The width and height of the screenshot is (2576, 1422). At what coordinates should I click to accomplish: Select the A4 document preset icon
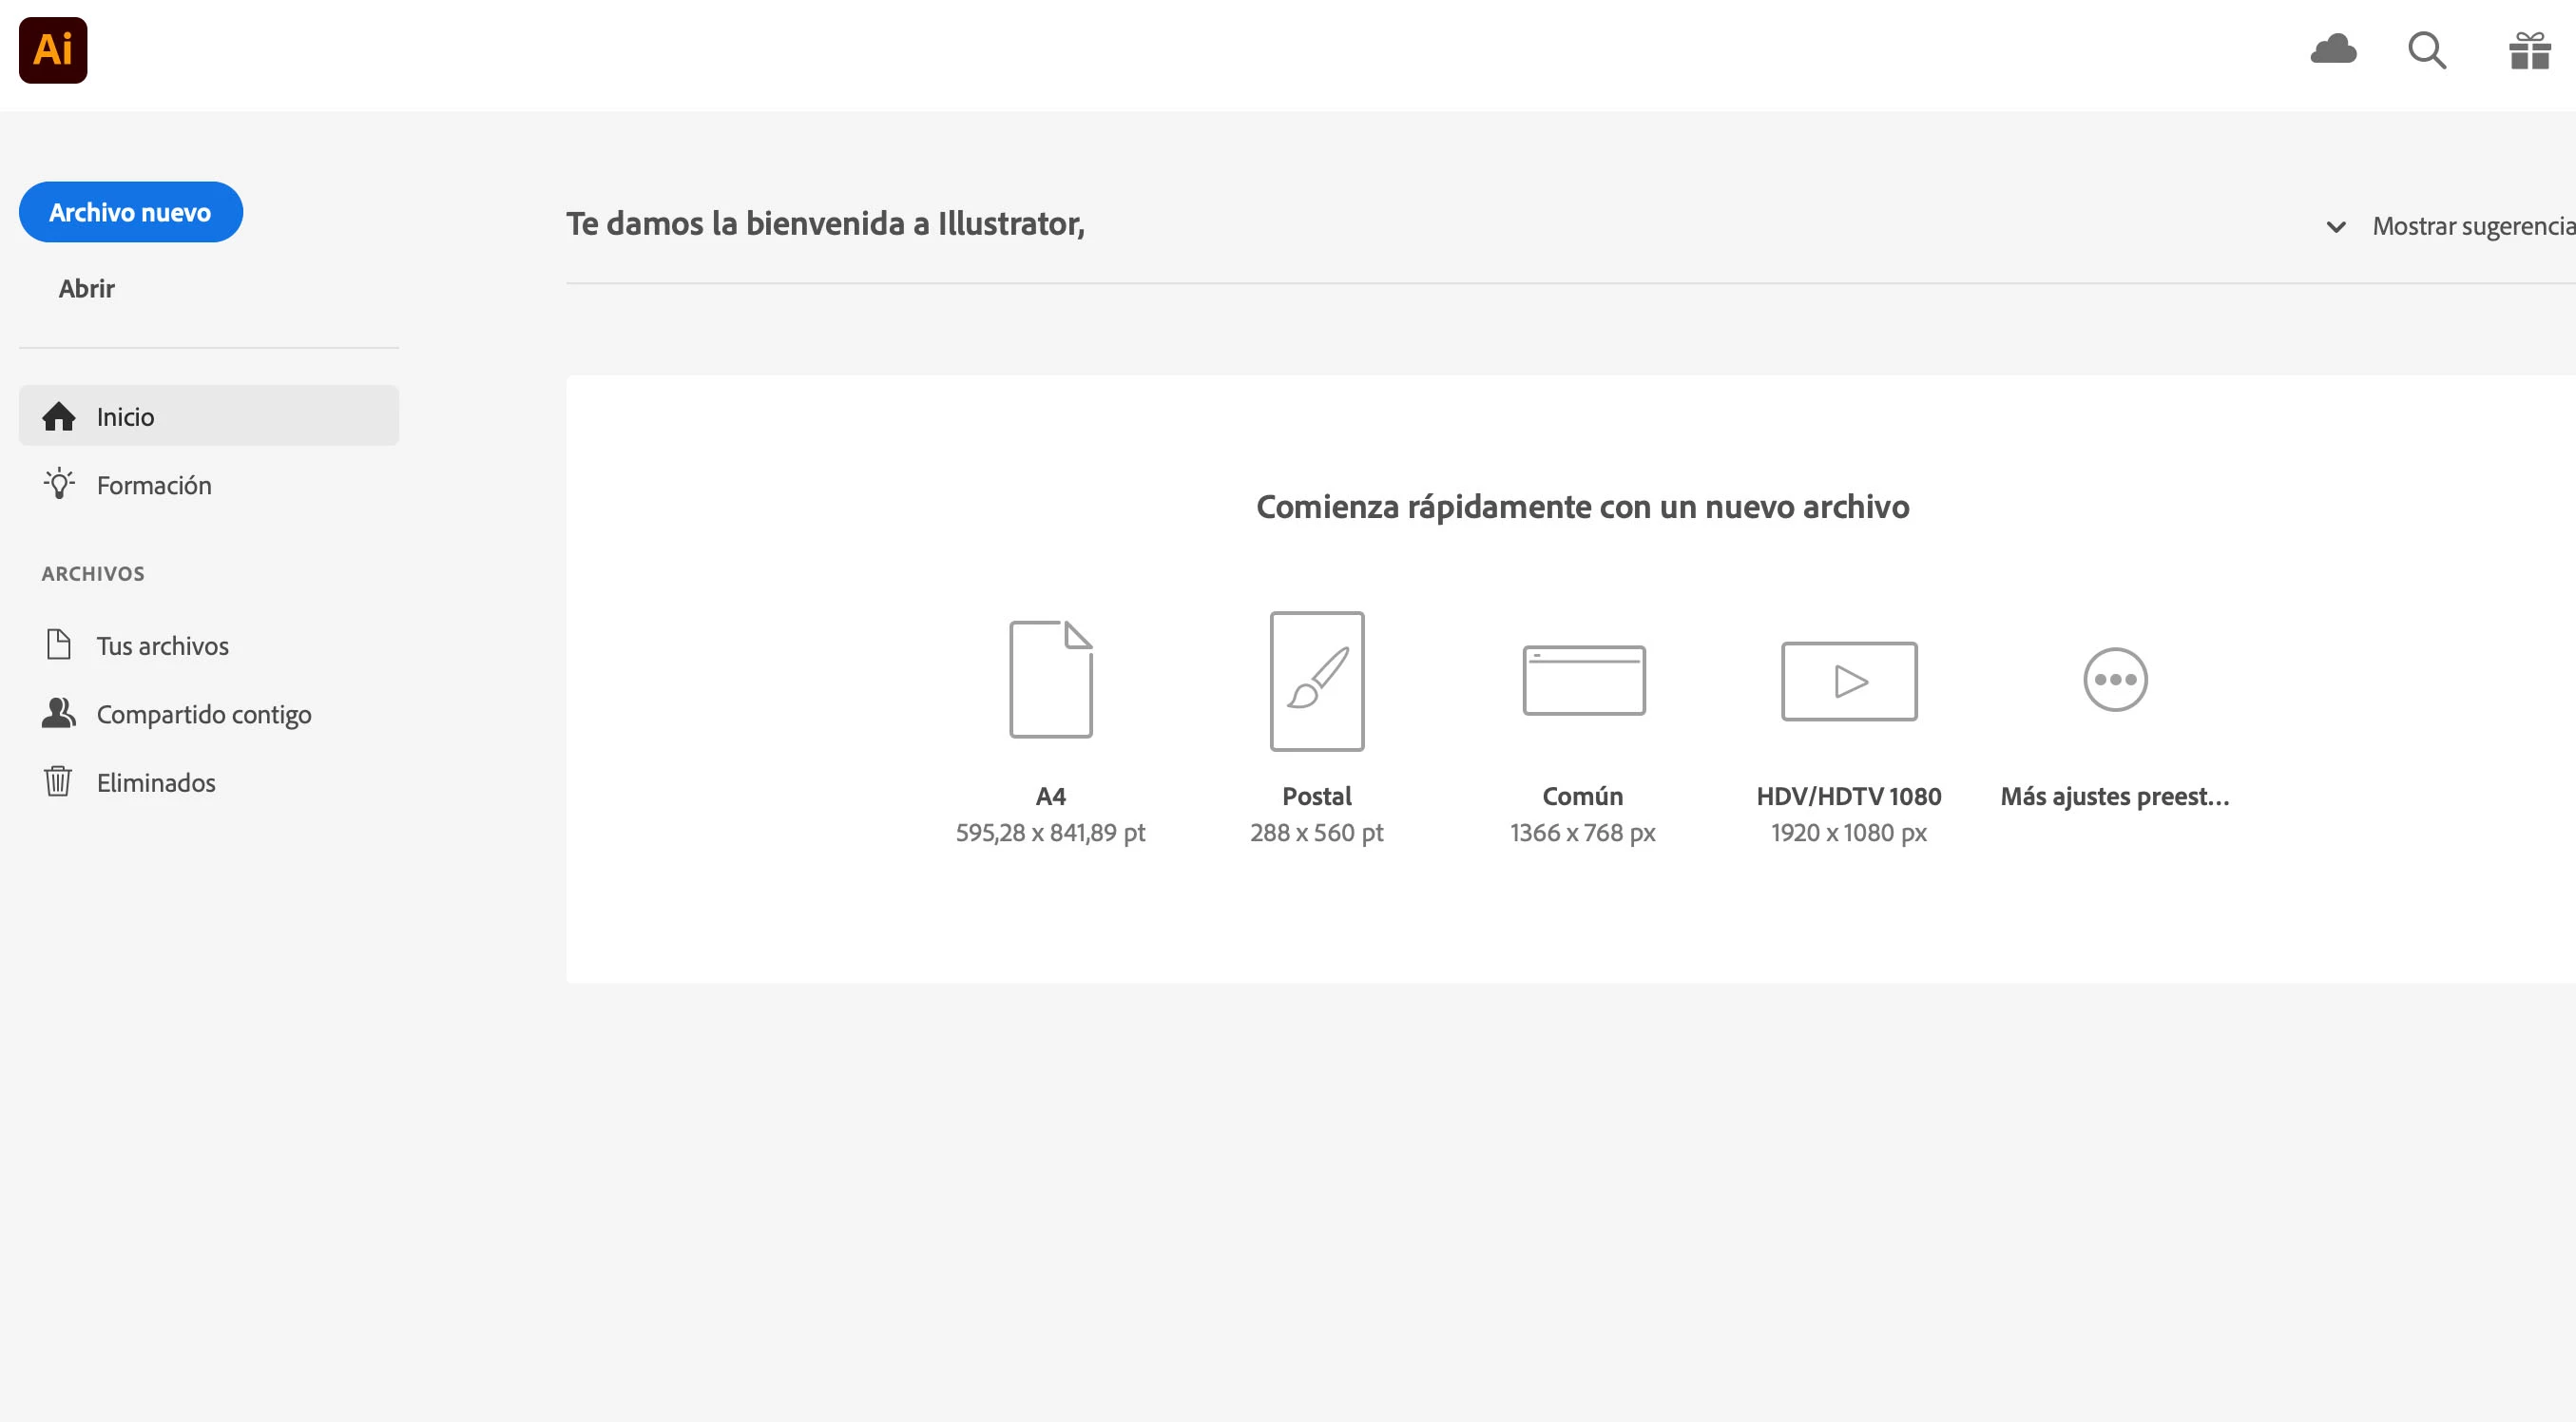pos(1050,679)
